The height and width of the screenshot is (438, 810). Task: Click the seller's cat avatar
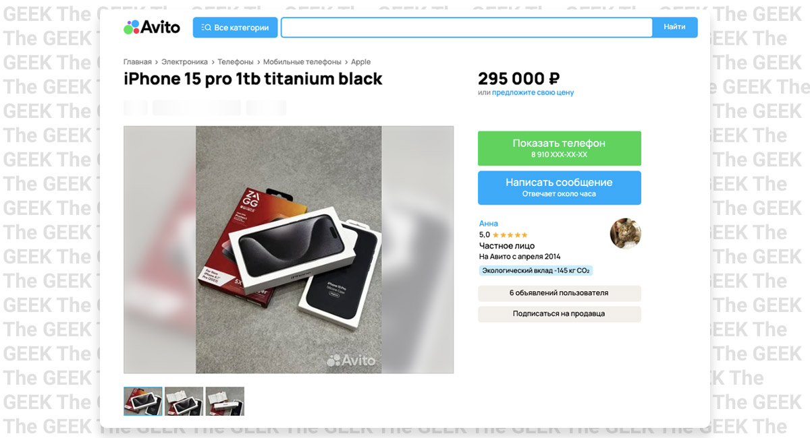(625, 234)
